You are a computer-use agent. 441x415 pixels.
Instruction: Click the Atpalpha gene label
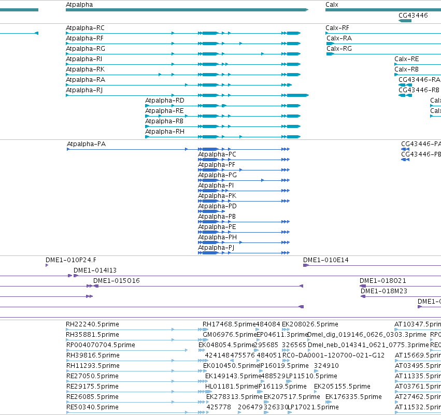coord(79,5)
